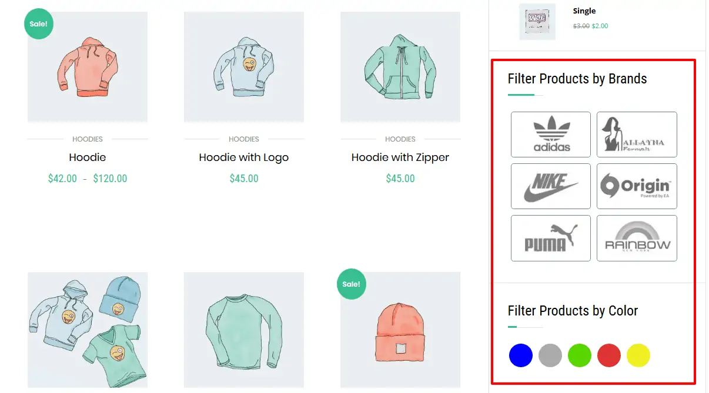Pick the gray color filter swatch

point(550,355)
